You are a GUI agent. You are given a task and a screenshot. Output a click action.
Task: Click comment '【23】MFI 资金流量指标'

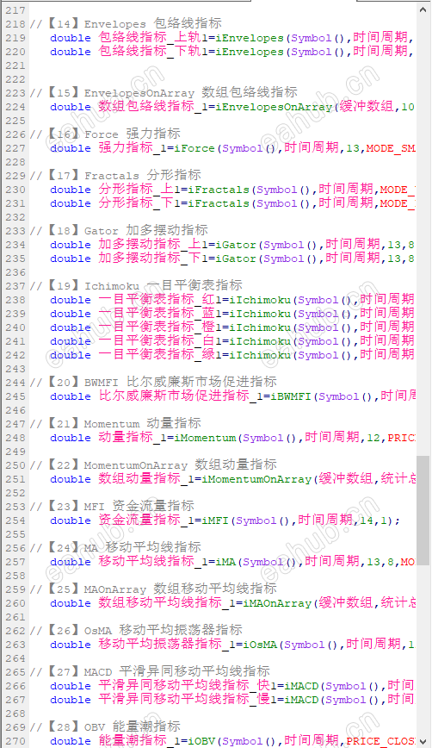pos(112,506)
